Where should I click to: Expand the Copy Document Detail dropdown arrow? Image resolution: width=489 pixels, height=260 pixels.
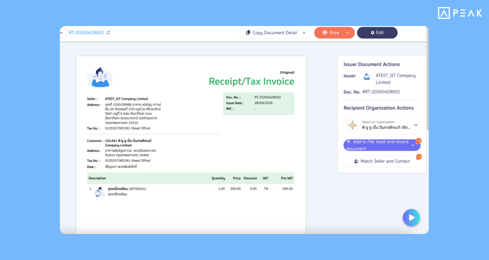coord(304,32)
